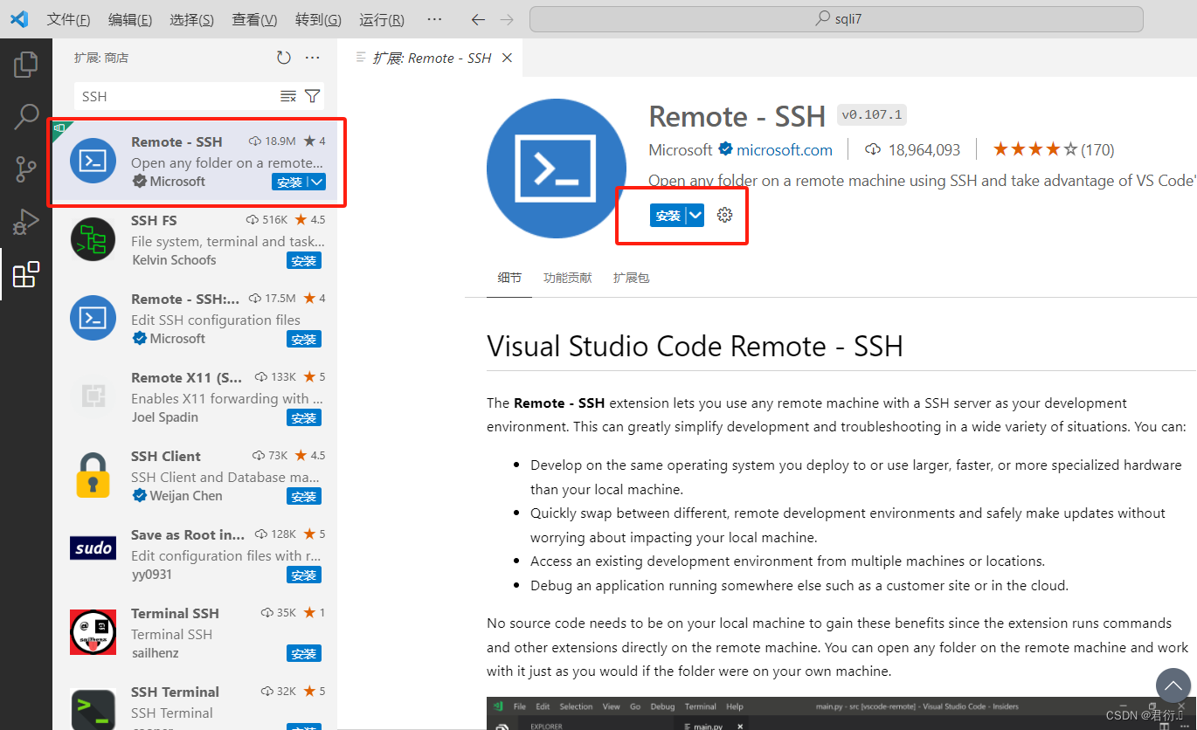Select the SSH Terminal extension title
Image resolution: width=1197 pixels, height=730 pixels.
(x=176, y=692)
